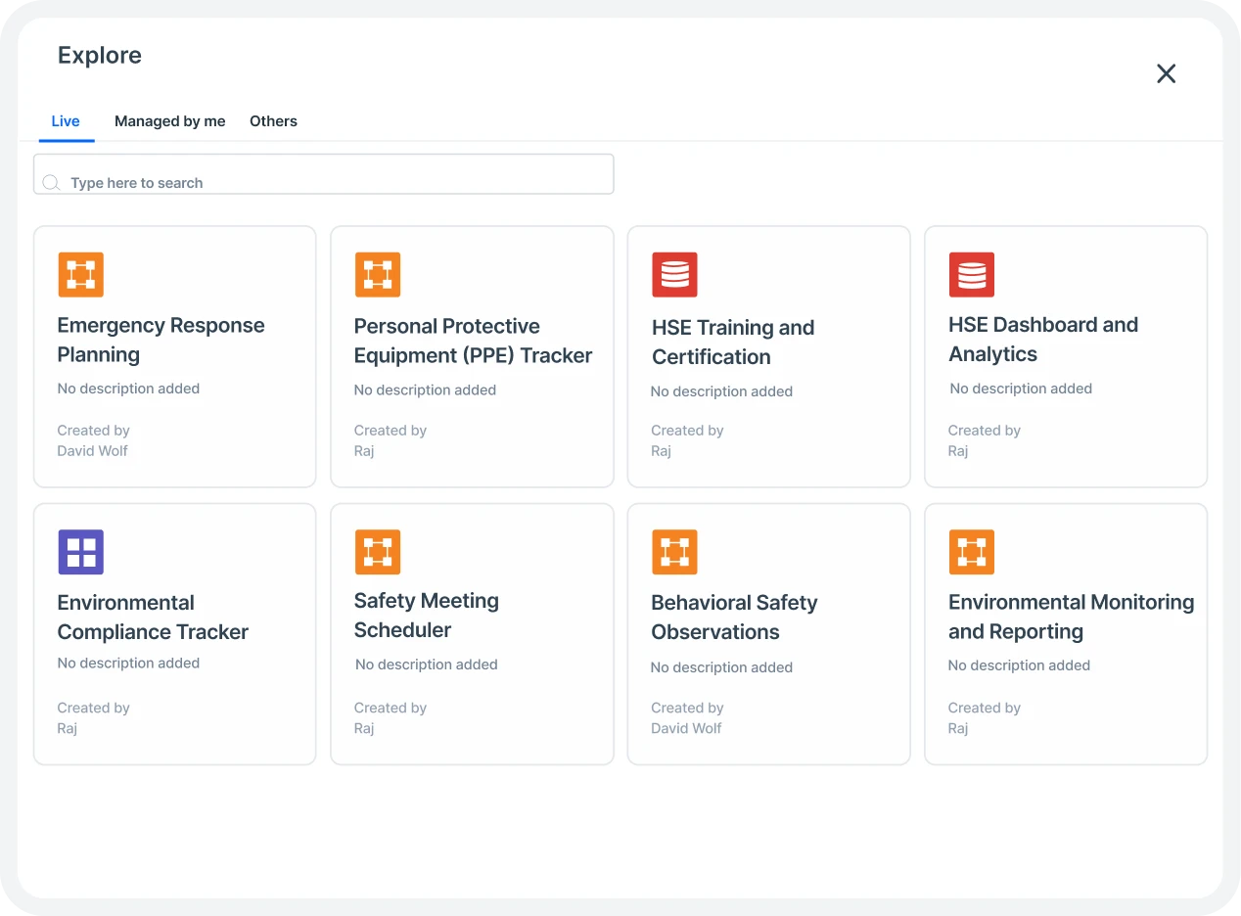The width and height of the screenshot is (1241, 916).
Task: Open the Environmental Compliance Tracker title
Action: click(x=153, y=617)
